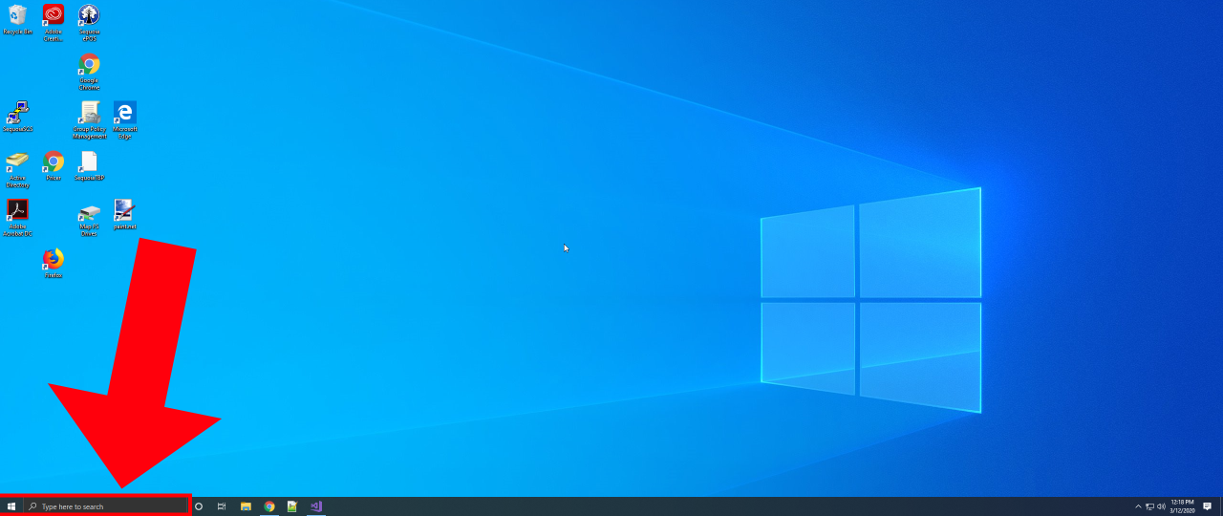1223x516 pixels.
Task: Open the Action Center notifications icon
Action: [1208, 506]
